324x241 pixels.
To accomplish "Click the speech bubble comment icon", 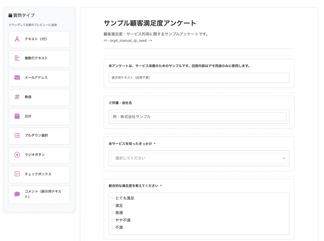I will coord(17,194).
